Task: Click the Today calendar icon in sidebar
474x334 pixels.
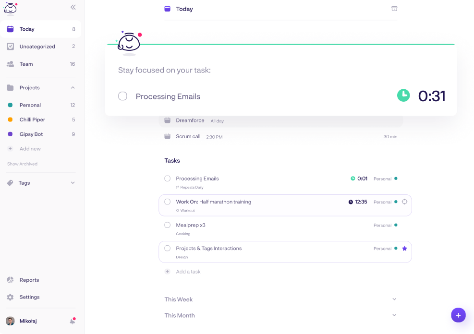Action: 10,29
